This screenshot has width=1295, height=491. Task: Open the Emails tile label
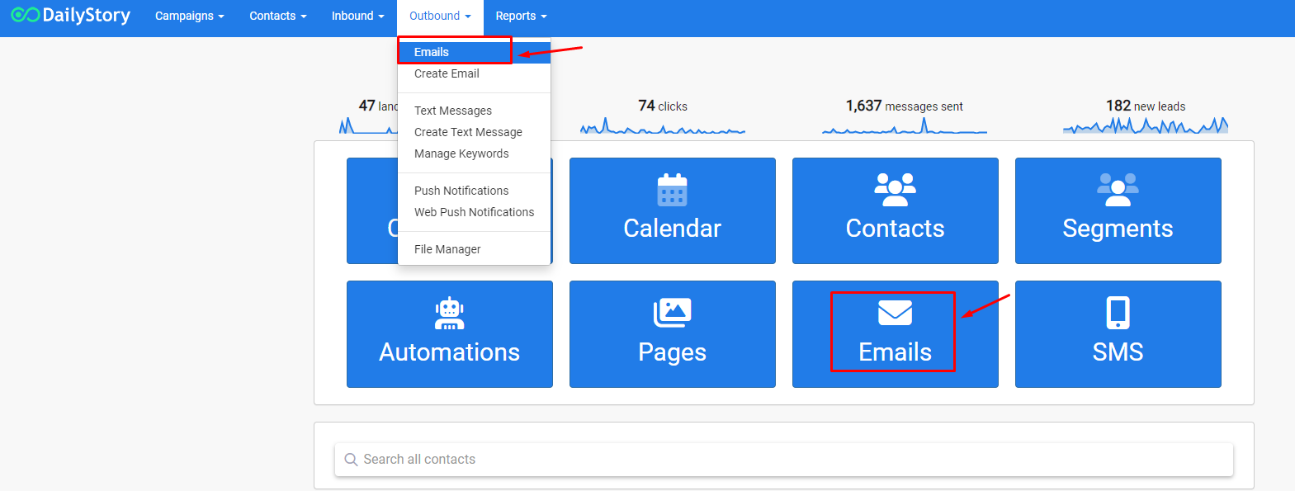tap(895, 352)
